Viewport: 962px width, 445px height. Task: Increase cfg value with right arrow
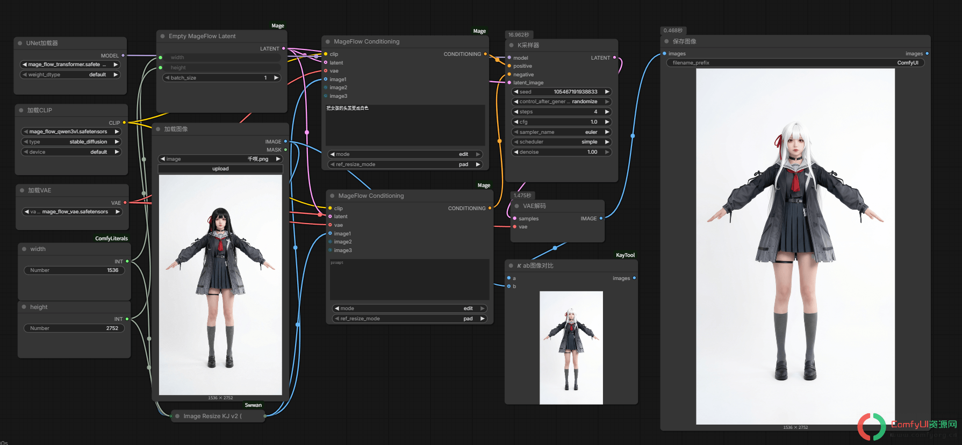click(607, 122)
